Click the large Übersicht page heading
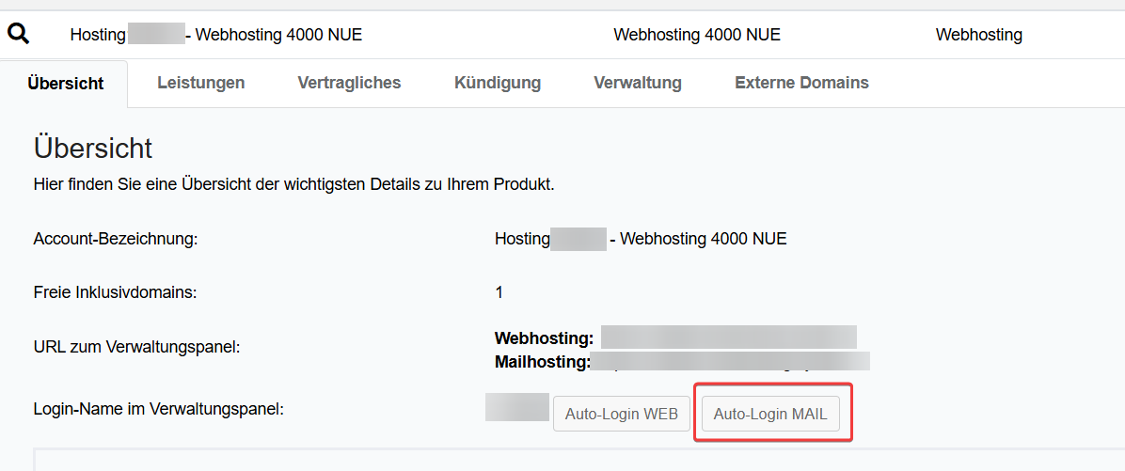 [93, 148]
